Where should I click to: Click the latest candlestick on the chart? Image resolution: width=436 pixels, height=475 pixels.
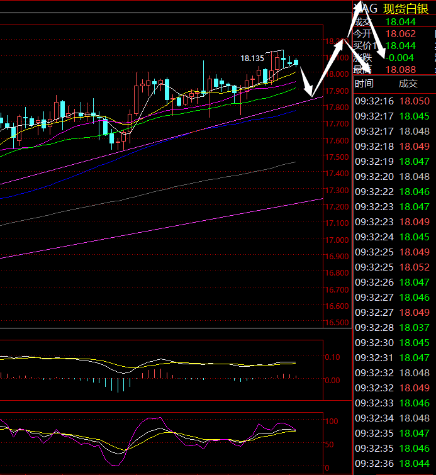click(x=296, y=62)
